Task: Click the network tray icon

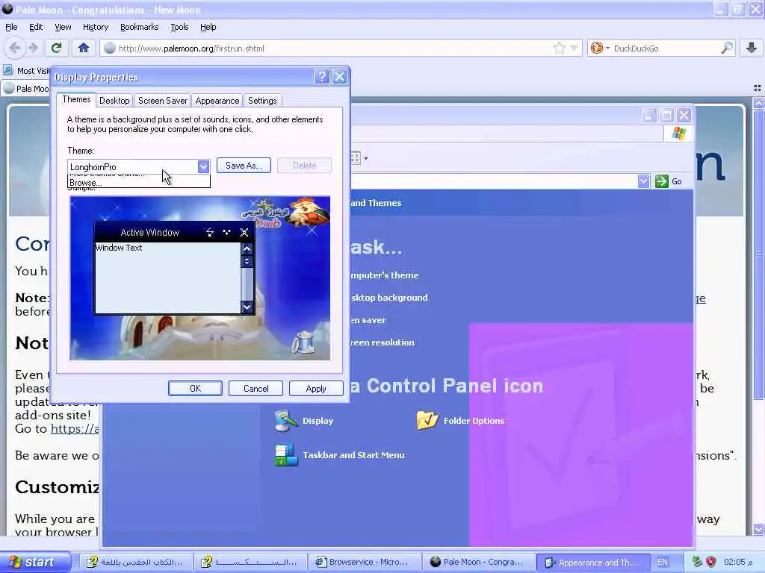Action: point(698,562)
